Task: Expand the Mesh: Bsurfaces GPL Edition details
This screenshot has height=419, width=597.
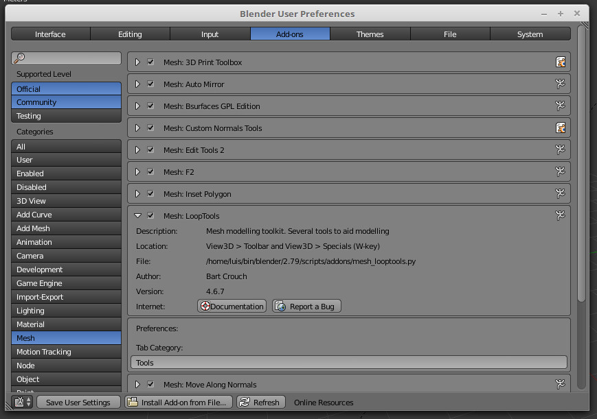Action: [x=137, y=106]
